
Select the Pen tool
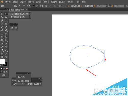(x=2, y=21)
